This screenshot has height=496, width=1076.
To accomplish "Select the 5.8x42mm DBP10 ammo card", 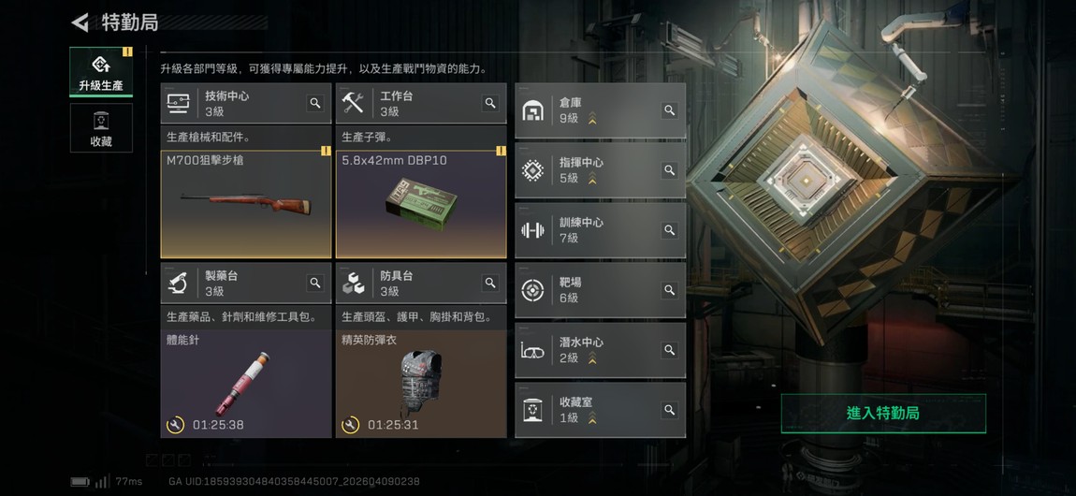I will point(421,204).
